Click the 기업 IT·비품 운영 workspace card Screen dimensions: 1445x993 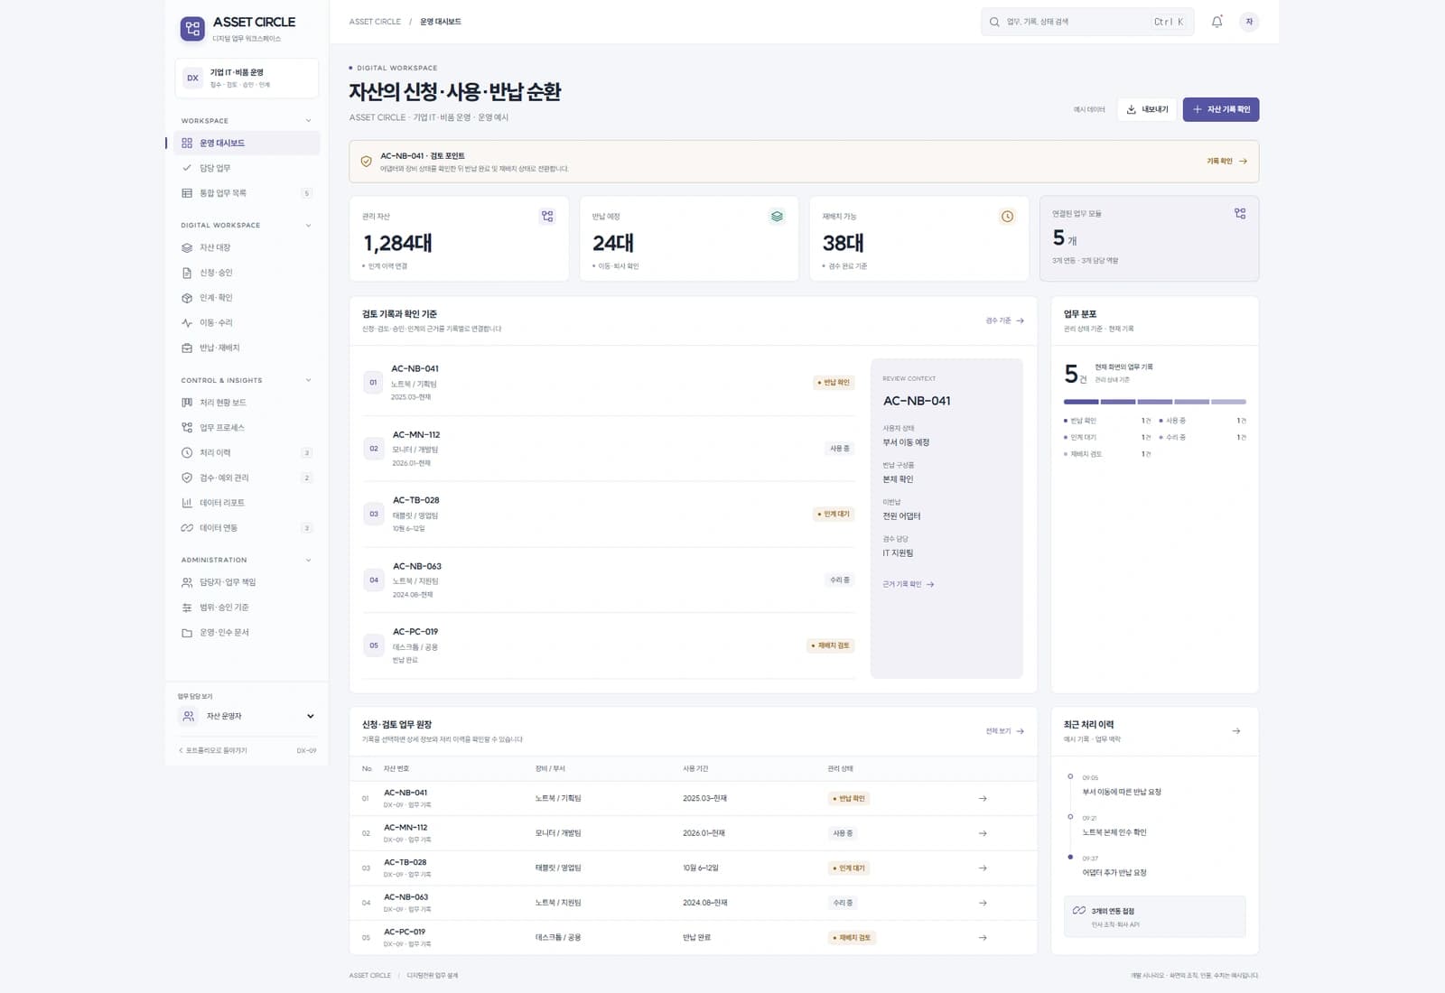[x=247, y=78]
